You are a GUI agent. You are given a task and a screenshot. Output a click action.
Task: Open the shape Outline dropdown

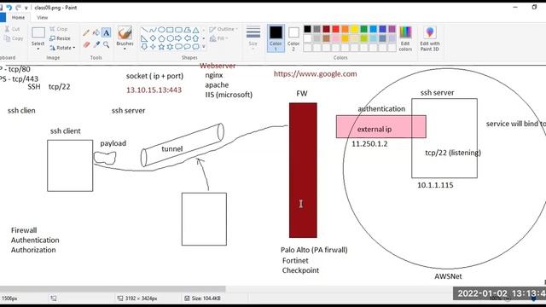click(224, 29)
